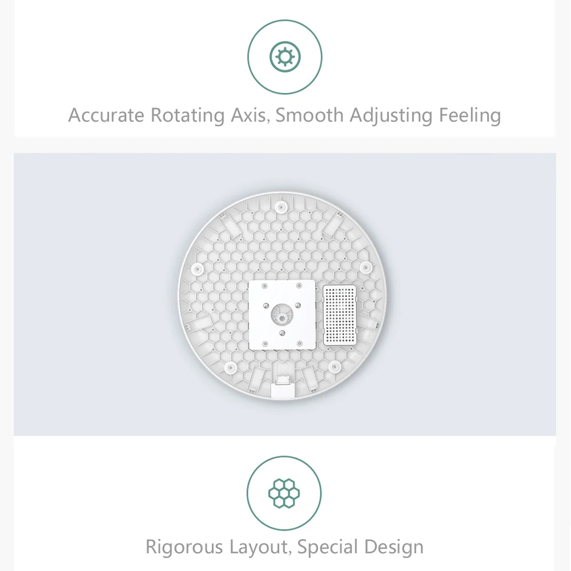Screen dimensions: 571x571
Task: Click the top-left screw on the square plate
Action: click(265, 286)
